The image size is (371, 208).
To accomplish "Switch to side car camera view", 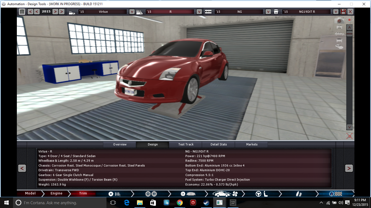I will (x=339, y=34).
